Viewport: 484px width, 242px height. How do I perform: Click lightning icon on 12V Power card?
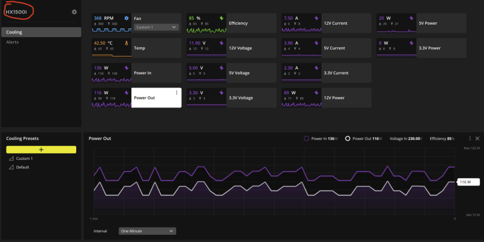click(x=316, y=93)
